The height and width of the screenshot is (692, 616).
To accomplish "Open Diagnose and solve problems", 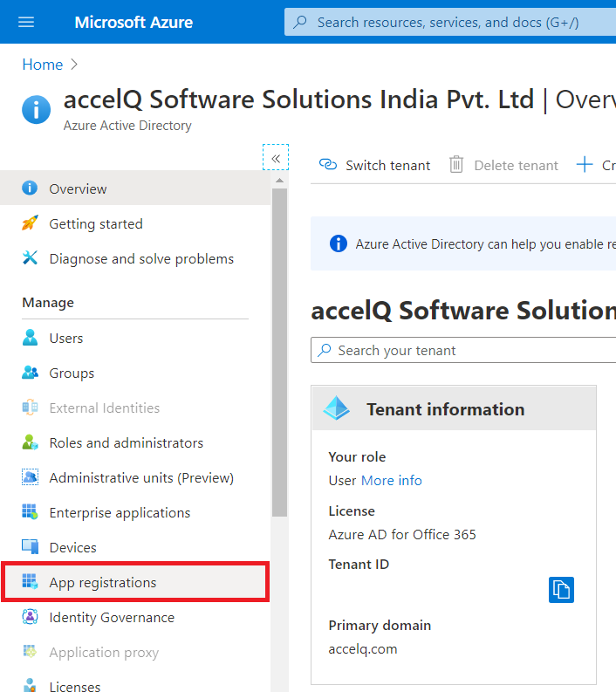I will coord(135,258).
